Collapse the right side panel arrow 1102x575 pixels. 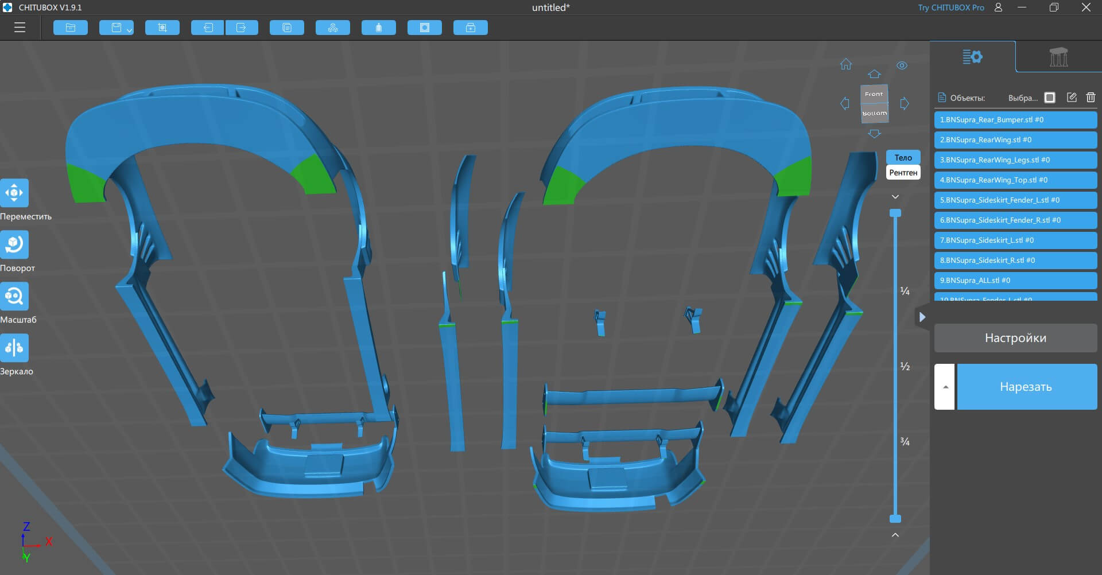(x=922, y=317)
